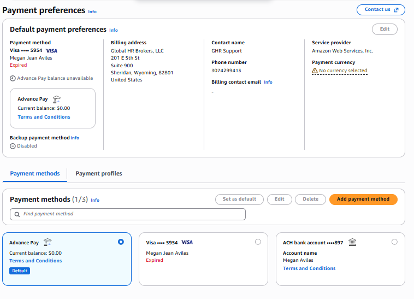Image resolution: width=414 pixels, height=299 pixels.
Task: Click the Expired label under default payment method
Action: pos(18,65)
